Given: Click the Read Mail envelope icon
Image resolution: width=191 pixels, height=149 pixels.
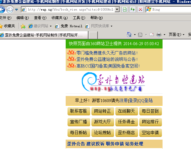Looking at the screenshot, I should click(152, 35).
